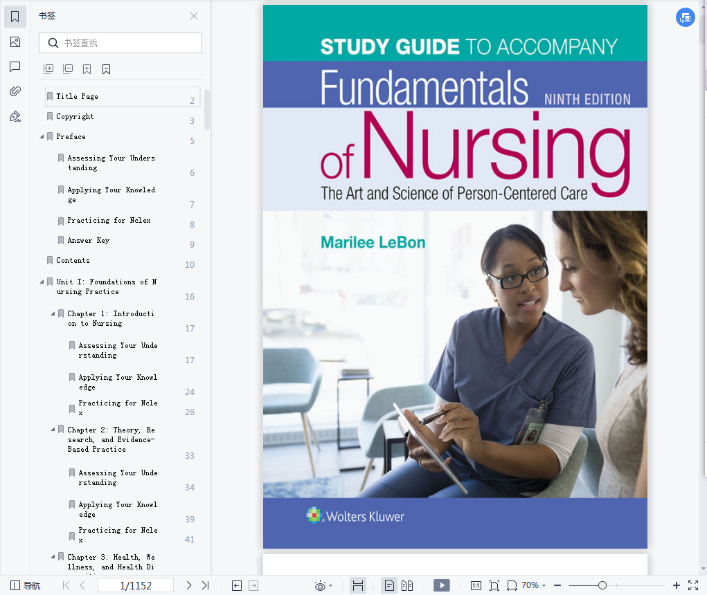Click the zoom slider handle
The width and height of the screenshot is (707, 595).
[602, 585]
